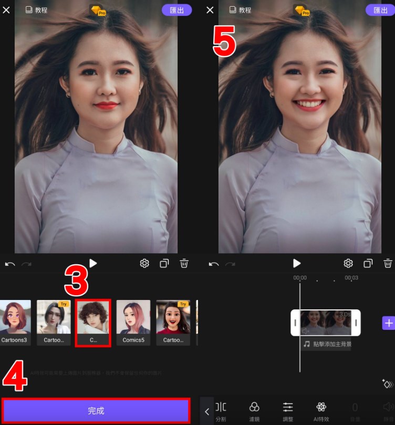Play the preview above the timeline
Image resolution: width=395 pixels, height=425 pixels.
(x=297, y=263)
